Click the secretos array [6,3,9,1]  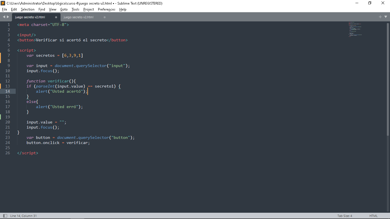click(73, 55)
